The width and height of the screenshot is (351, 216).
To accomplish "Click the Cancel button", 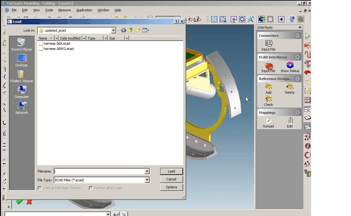I will click(172, 179).
